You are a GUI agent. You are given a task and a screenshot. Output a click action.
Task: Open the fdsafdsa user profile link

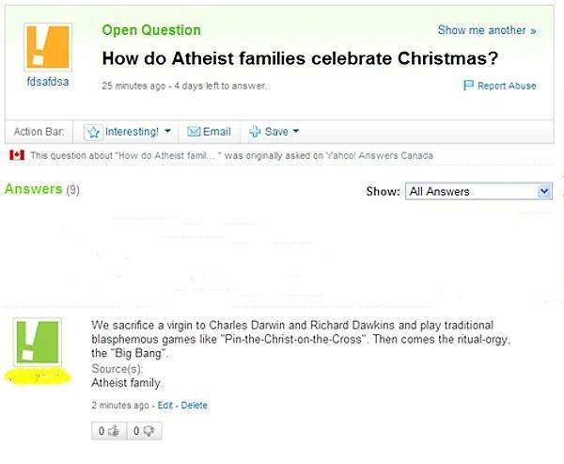tap(48, 82)
